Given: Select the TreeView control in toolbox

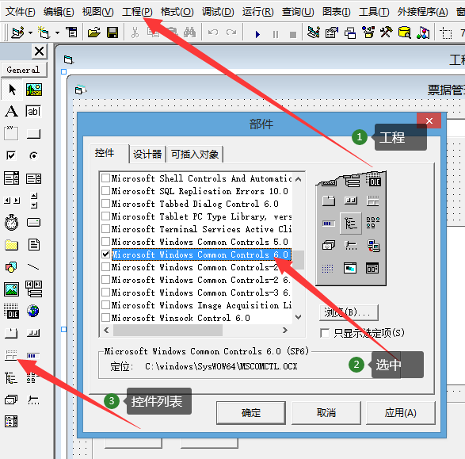Looking at the screenshot, I should point(11,377).
